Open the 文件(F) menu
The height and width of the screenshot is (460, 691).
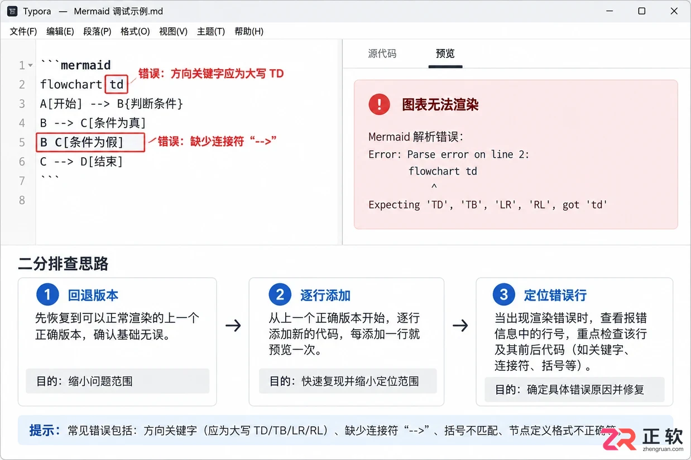click(23, 31)
